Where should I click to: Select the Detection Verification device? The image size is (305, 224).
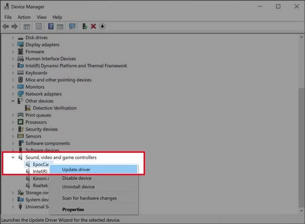[x=54, y=108]
